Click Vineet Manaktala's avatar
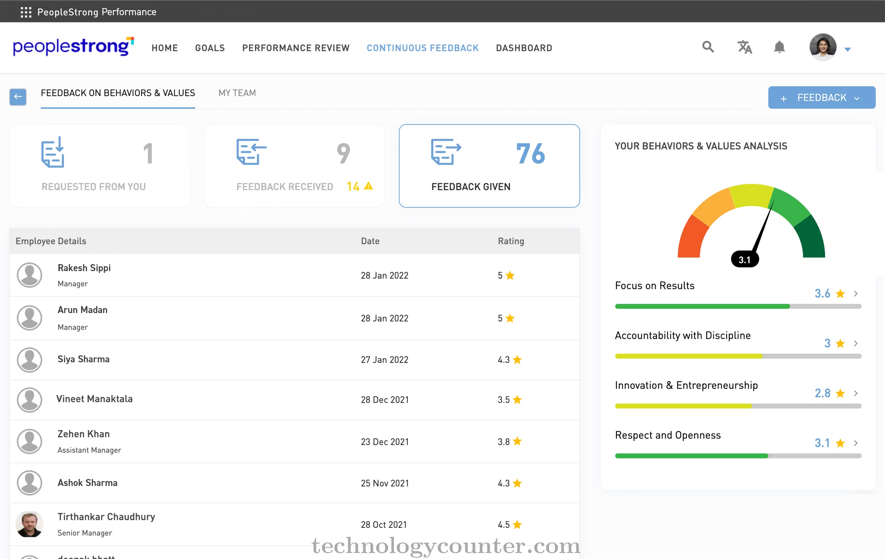Screen dimensions: 885x559 point(29,400)
